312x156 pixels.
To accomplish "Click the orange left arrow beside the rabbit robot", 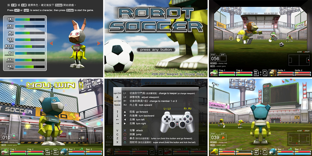I will (51, 43).
